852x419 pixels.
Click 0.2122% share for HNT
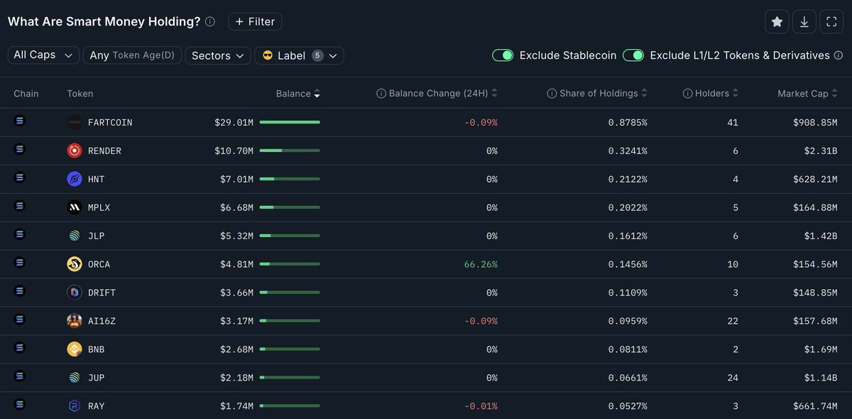click(x=628, y=179)
